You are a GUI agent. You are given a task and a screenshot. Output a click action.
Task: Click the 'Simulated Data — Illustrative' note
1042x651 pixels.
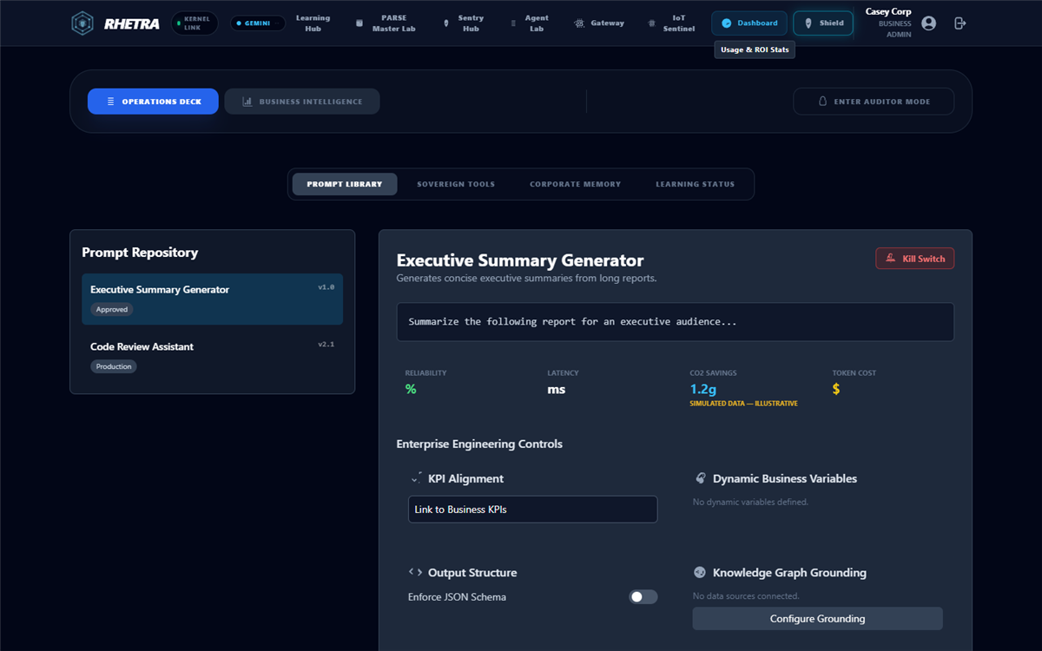click(x=743, y=404)
